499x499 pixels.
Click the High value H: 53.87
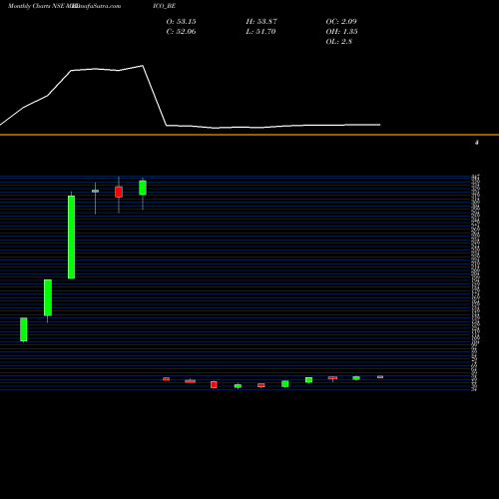coord(261,22)
